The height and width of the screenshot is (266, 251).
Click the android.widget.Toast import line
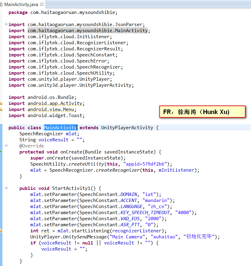47,116
